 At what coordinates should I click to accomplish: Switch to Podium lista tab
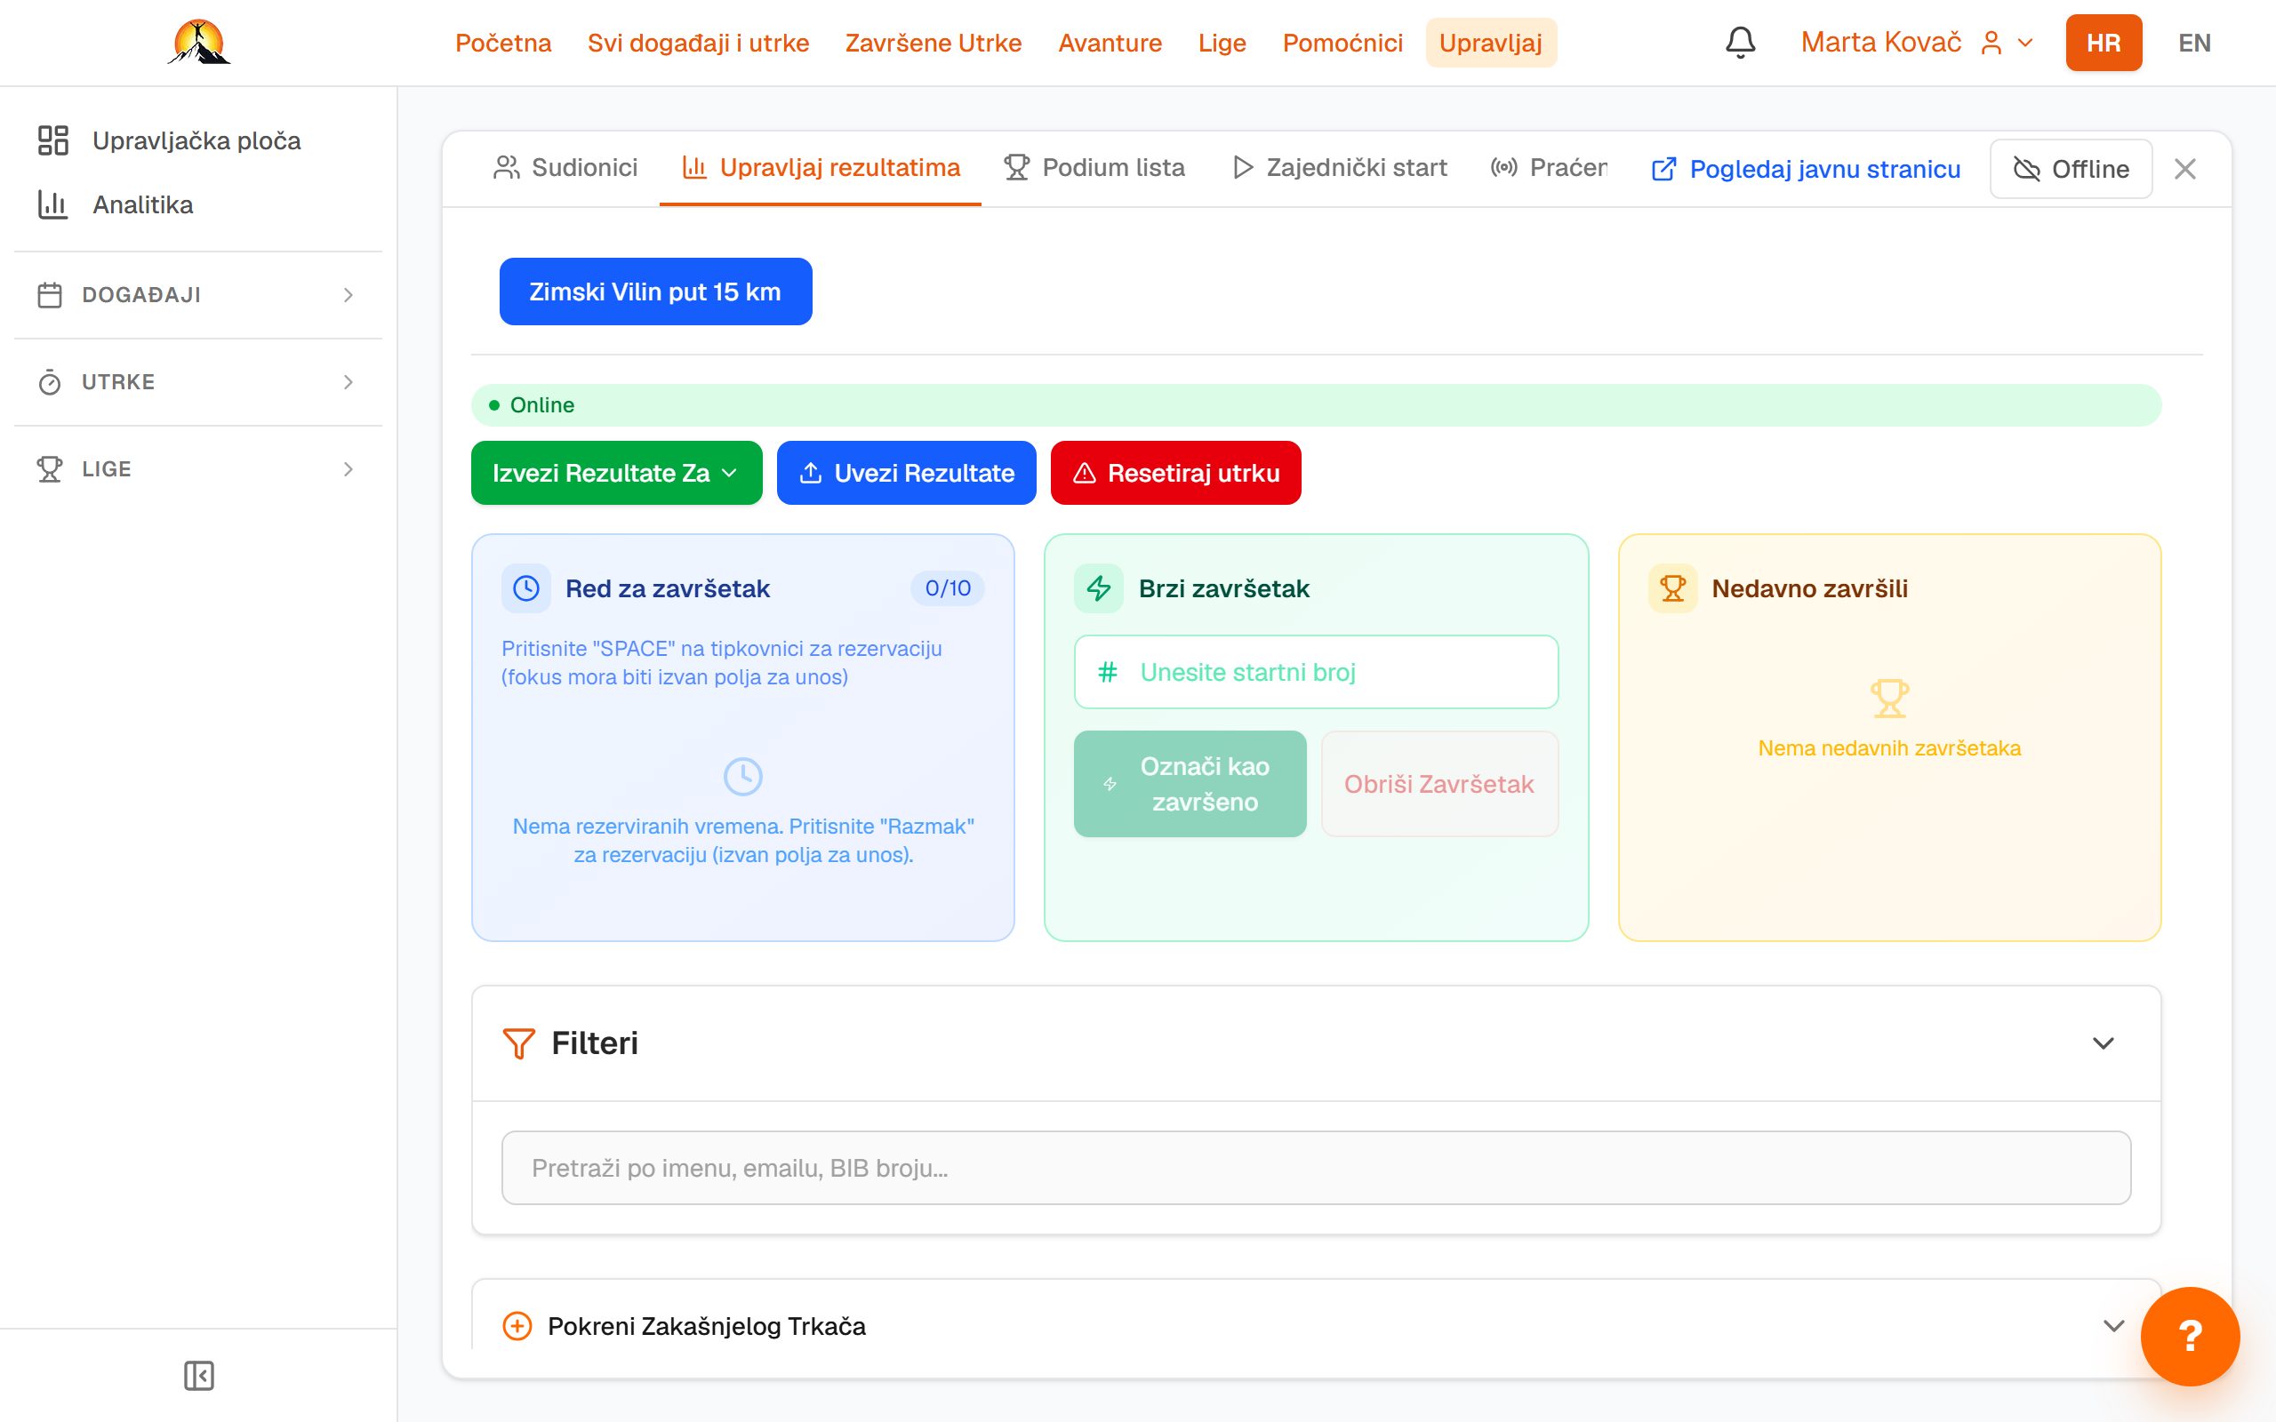(x=1094, y=167)
